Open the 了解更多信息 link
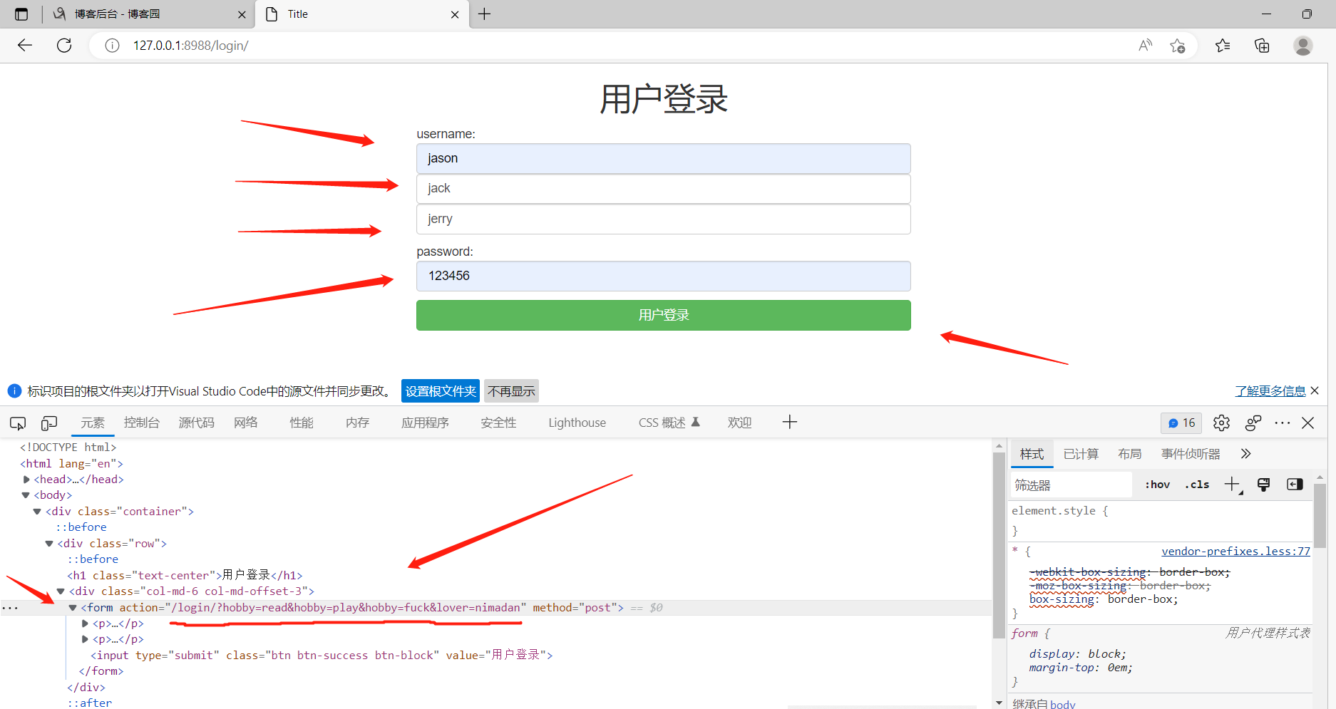1336x709 pixels. [1270, 391]
